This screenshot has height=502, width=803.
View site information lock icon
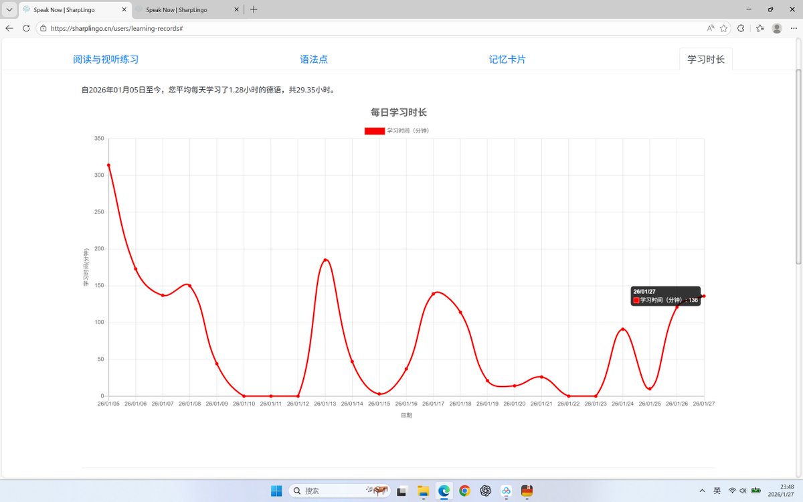[x=43, y=28]
